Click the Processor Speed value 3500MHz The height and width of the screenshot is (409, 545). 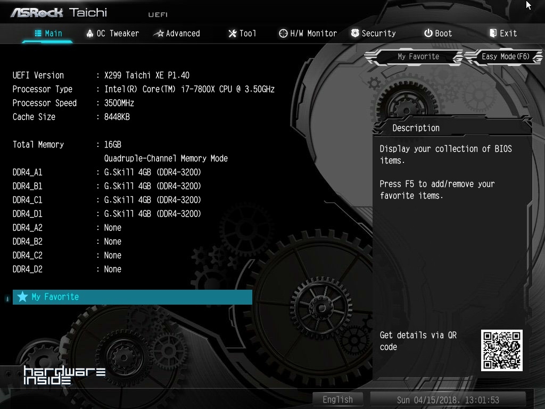click(119, 103)
